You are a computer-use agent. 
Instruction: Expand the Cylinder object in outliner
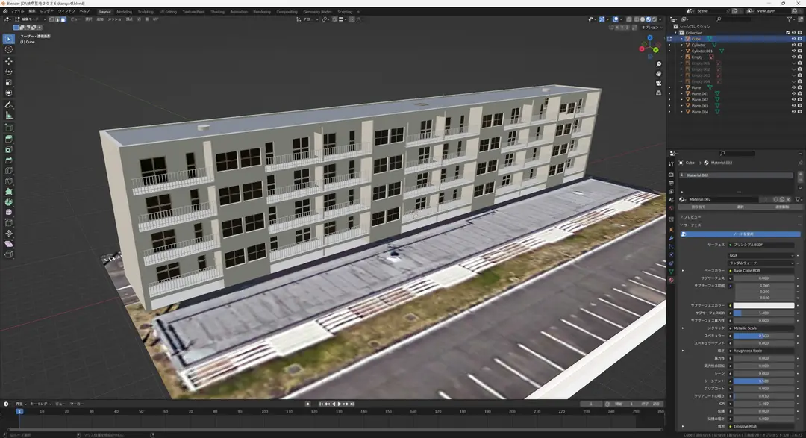tap(681, 45)
